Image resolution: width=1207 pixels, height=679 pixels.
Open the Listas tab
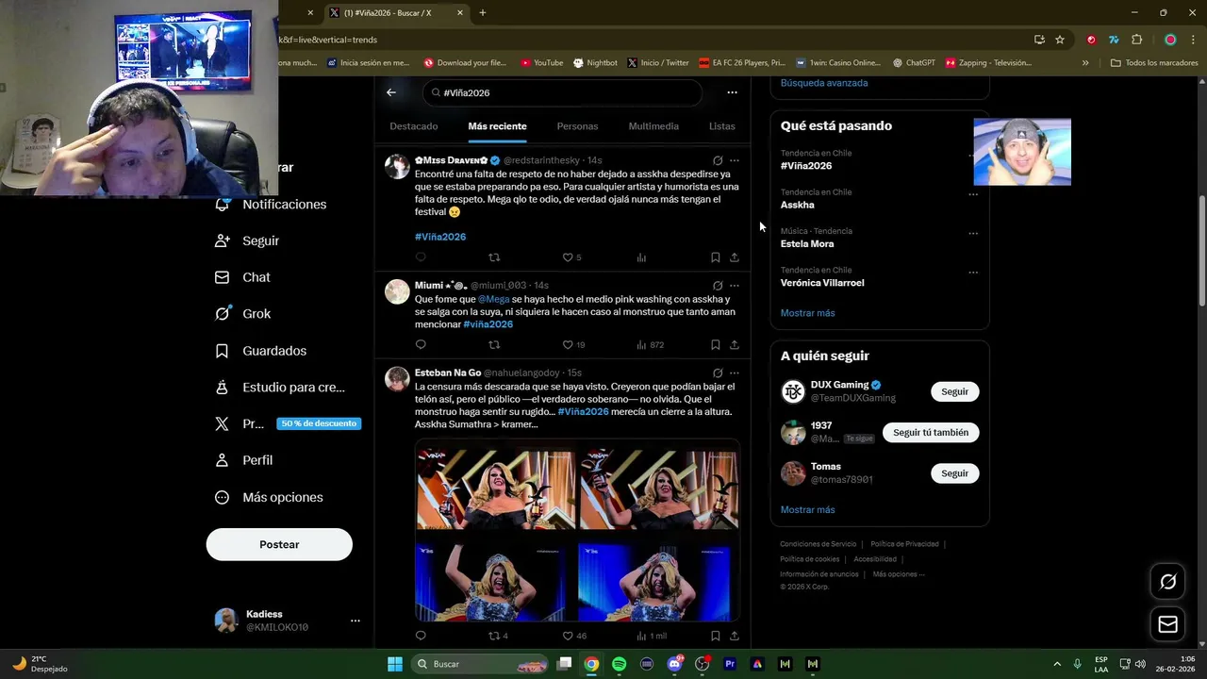tap(721, 126)
